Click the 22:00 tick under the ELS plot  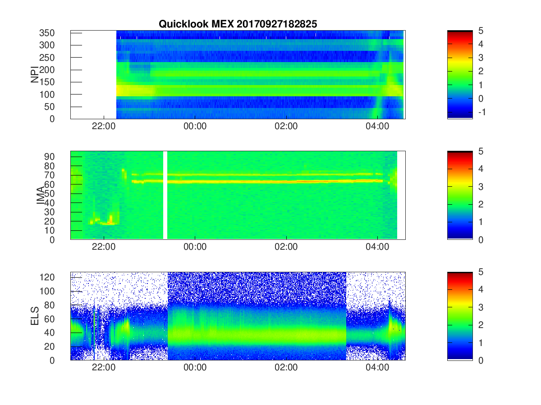[104, 368]
